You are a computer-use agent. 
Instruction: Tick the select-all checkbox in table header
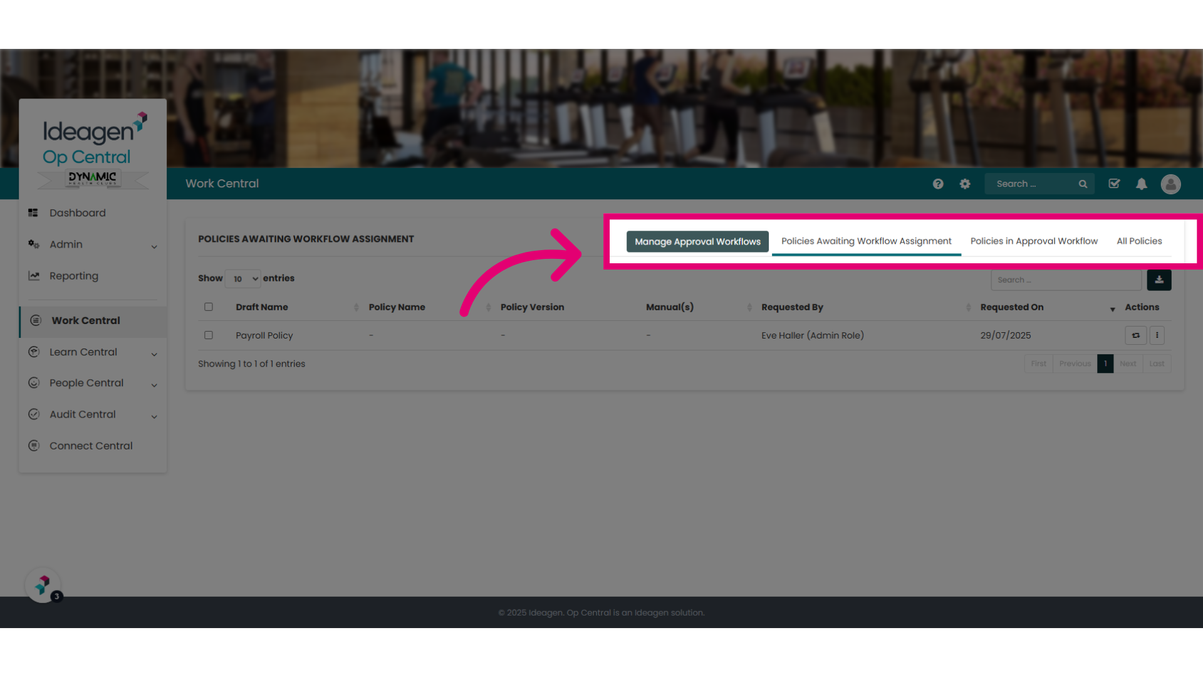[209, 307]
